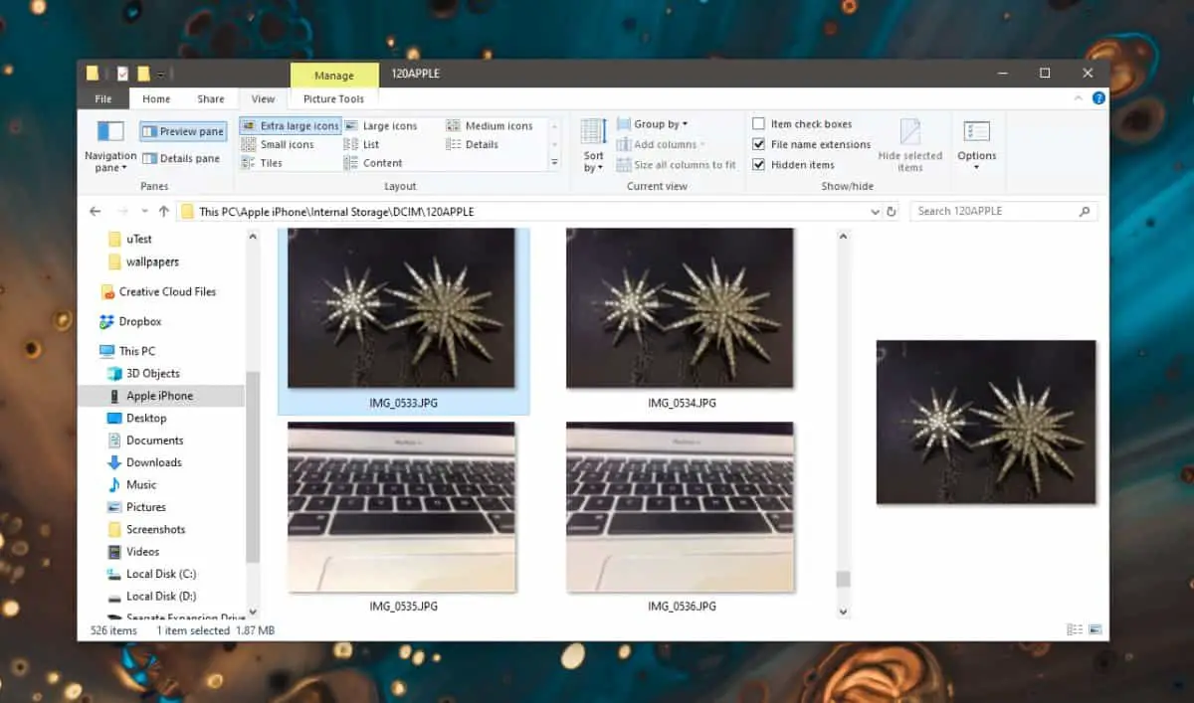Open recent locations dropdown arrow
1194x703 pixels.
coord(143,212)
